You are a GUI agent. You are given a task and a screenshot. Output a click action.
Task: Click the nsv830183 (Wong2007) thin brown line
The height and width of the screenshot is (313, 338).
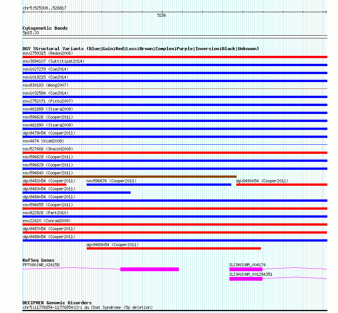click(x=175, y=89)
